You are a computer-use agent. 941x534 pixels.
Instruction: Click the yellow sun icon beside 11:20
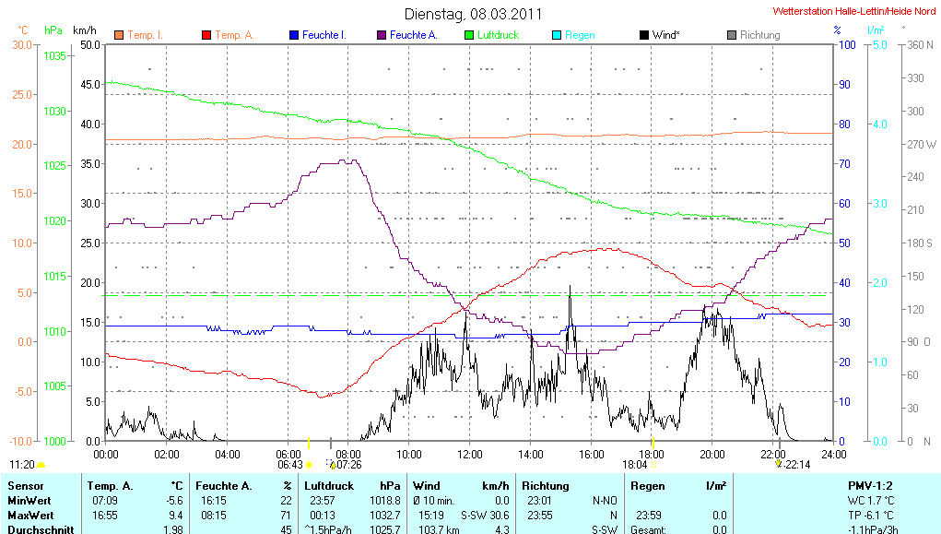41,465
